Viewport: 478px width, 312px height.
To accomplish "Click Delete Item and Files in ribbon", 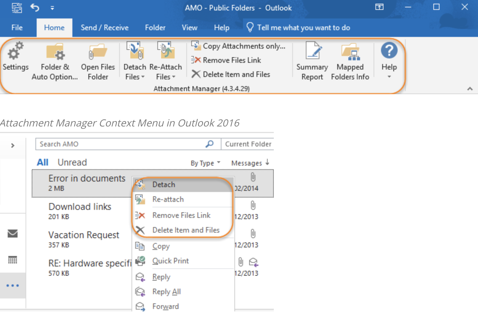I will (231, 74).
